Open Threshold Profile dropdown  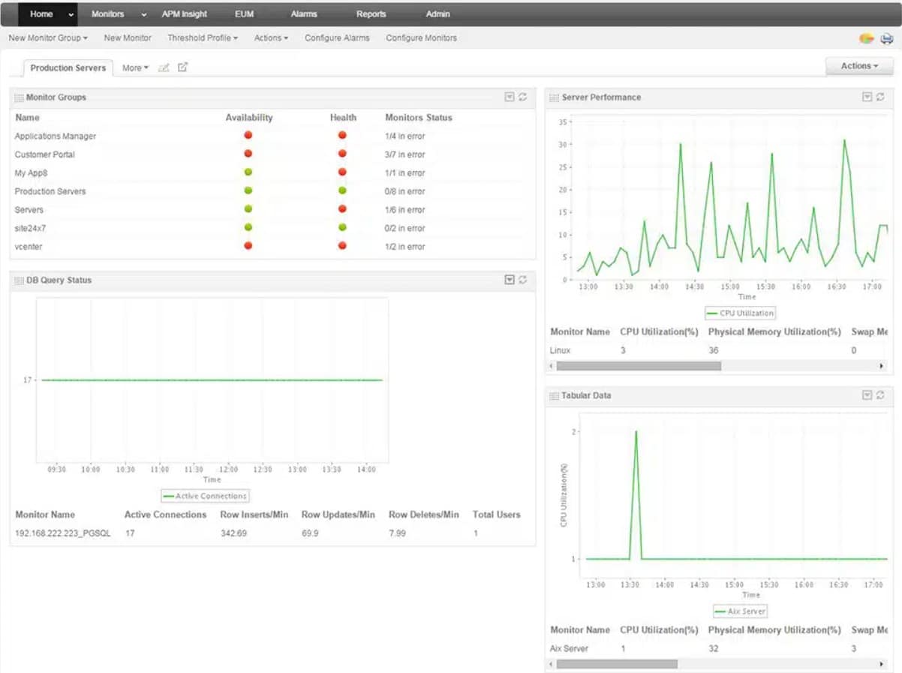(203, 38)
